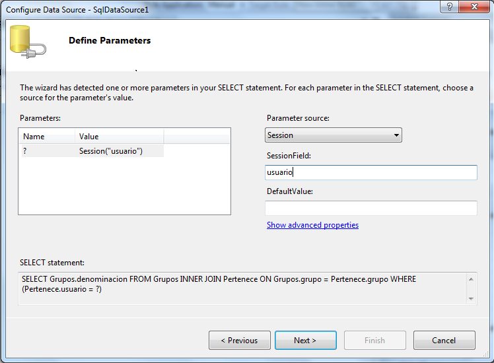
Task: Click the empty Parameters list area
Action: point(124,185)
